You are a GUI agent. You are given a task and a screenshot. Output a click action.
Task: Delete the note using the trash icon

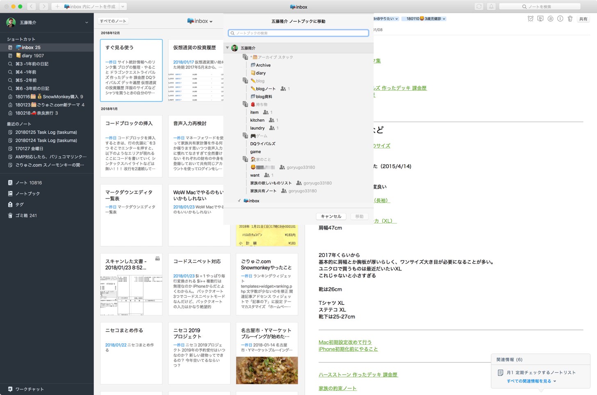pyautogui.click(x=570, y=19)
